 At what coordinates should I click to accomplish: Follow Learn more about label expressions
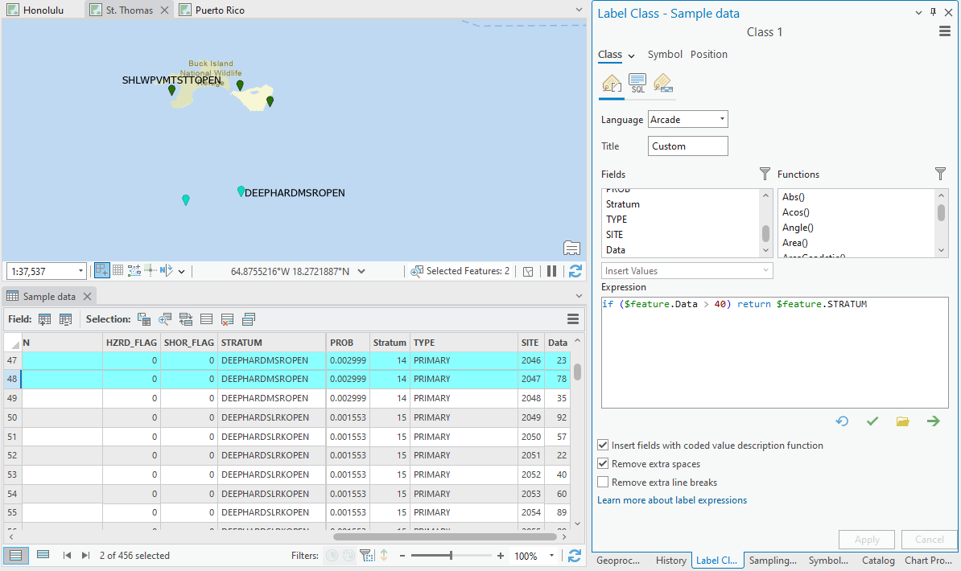672,499
